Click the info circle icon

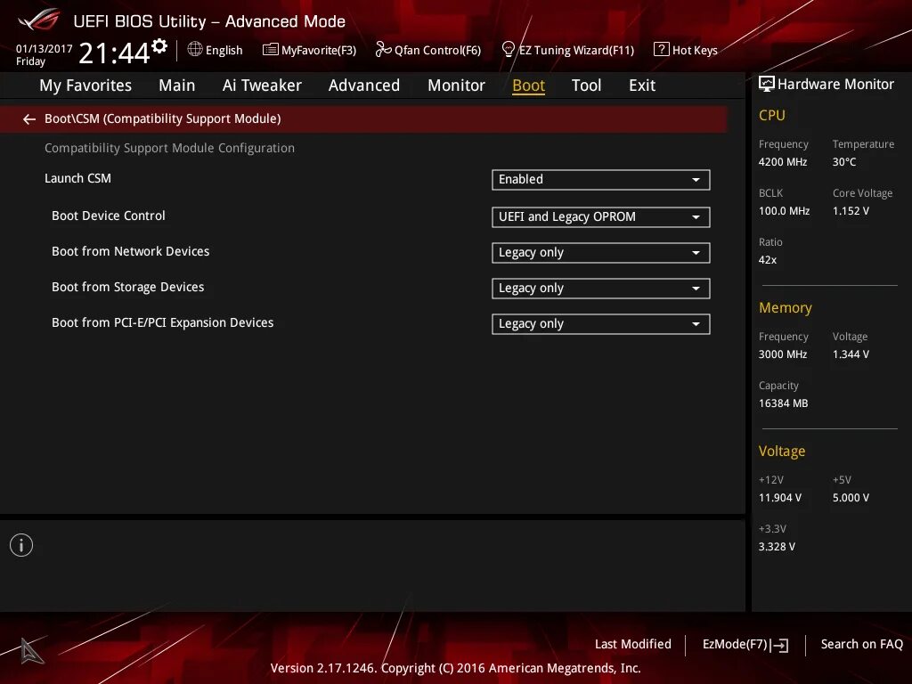pyautogui.click(x=21, y=545)
